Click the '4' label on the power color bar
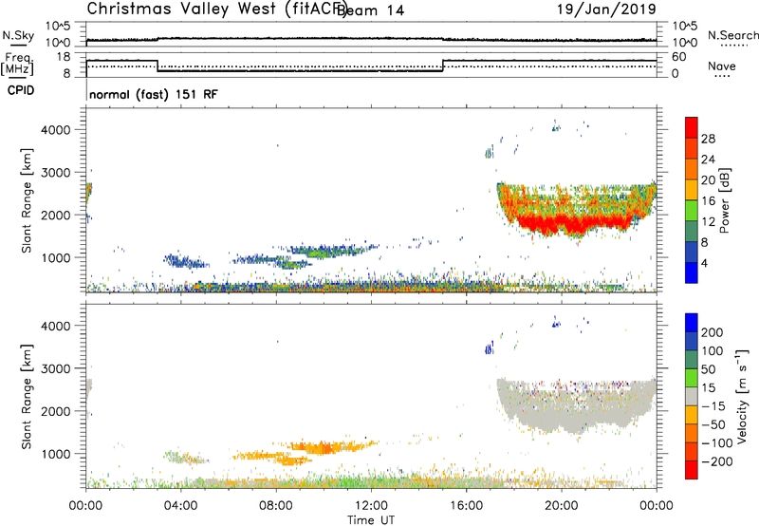The width and height of the screenshot is (759, 526). [x=704, y=263]
